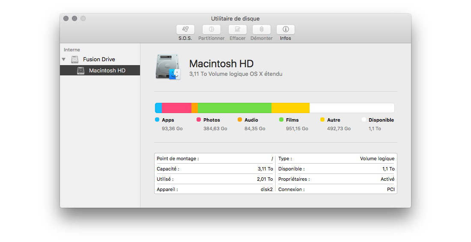Viewport: 471px width, 242px height.
Task: Click the green Films usage bar segment
Action: [x=235, y=108]
